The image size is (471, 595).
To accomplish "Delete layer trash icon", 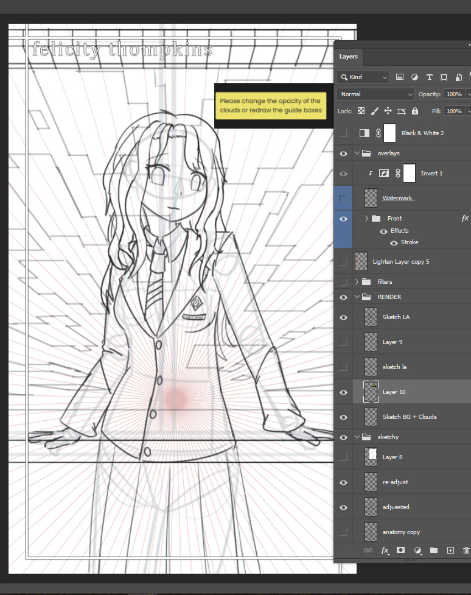I will tap(467, 550).
